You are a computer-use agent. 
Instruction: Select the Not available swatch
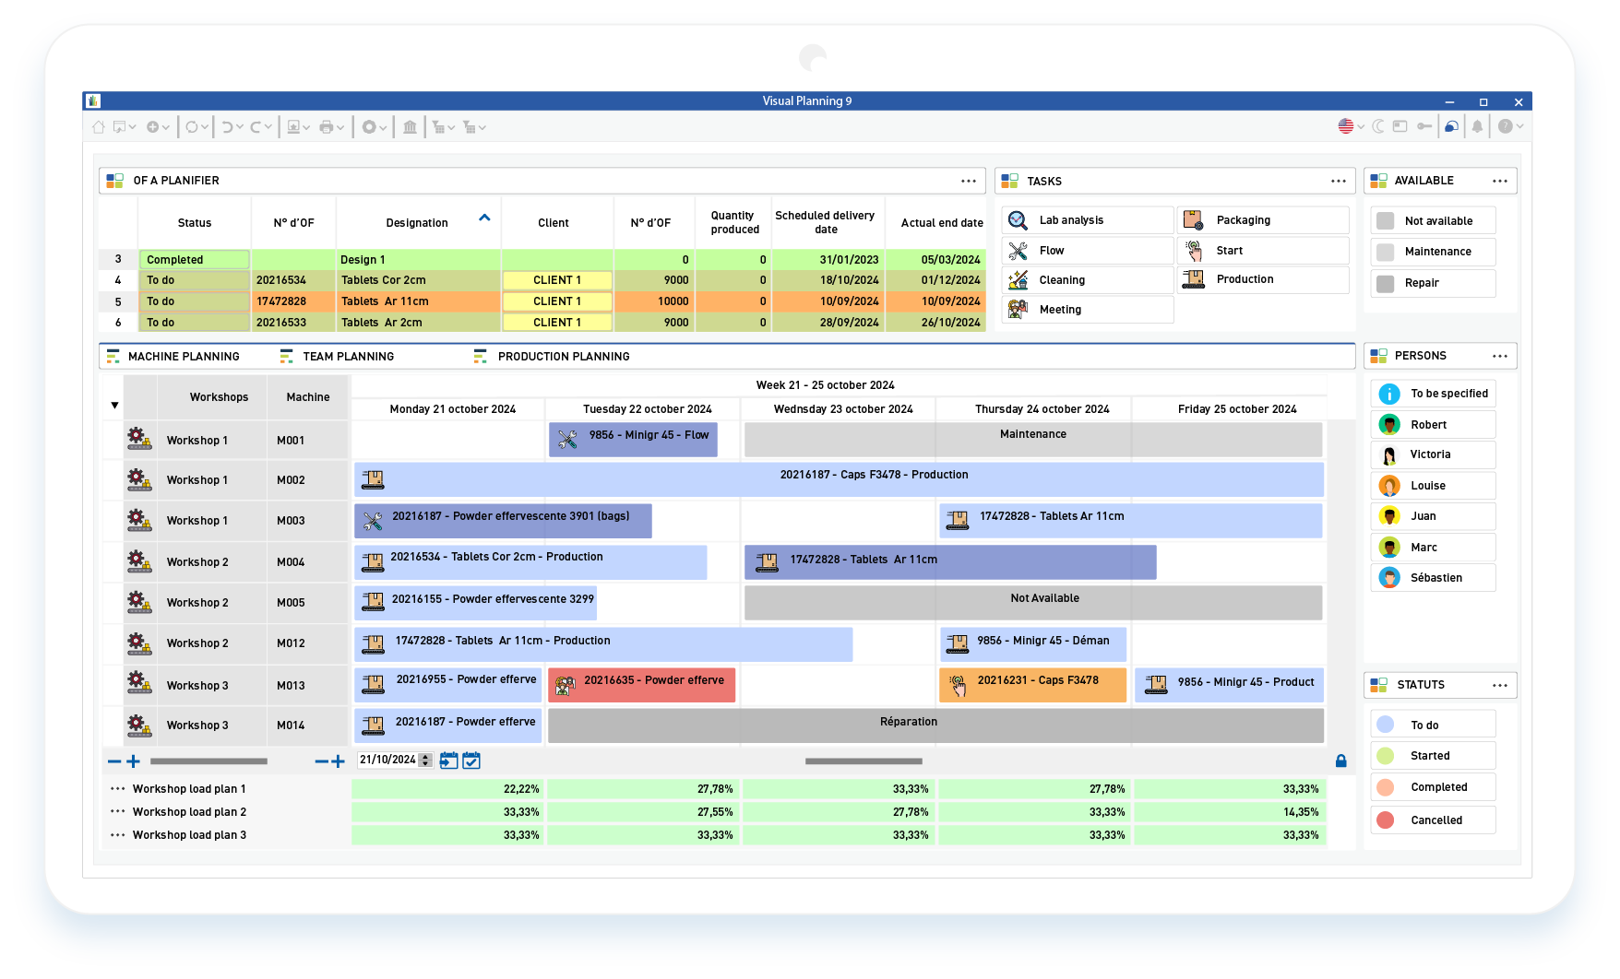[1385, 221]
